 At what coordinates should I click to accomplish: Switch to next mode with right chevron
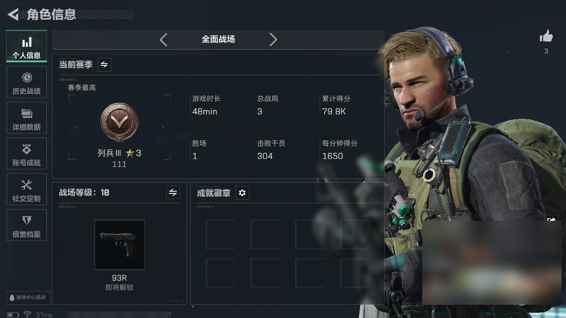pos(273,40)
